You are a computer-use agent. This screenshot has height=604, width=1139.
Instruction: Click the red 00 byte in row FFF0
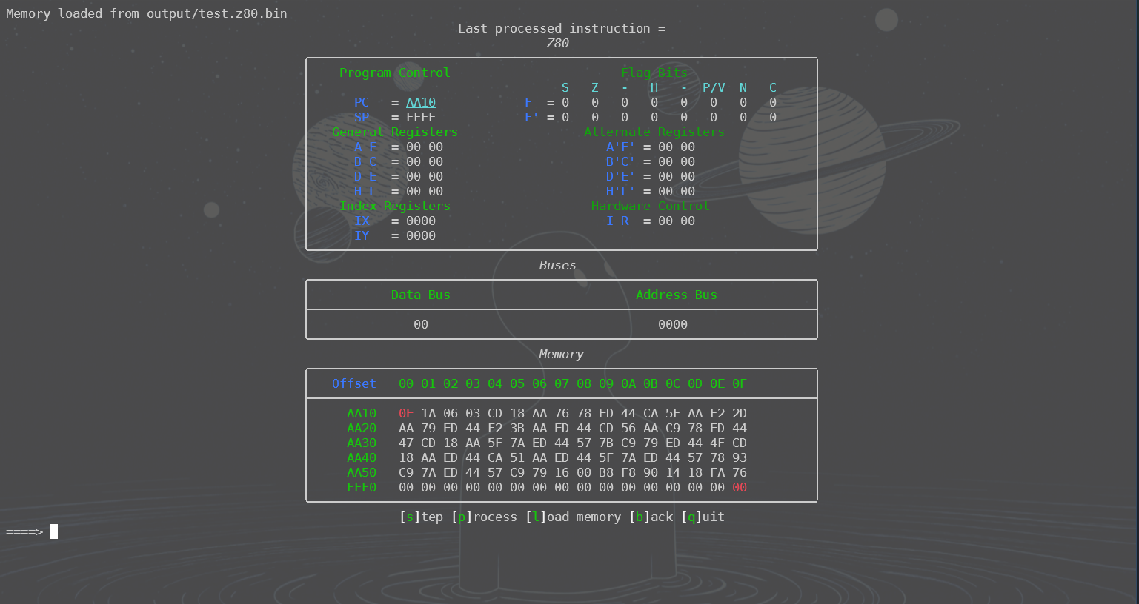[740, 487]
